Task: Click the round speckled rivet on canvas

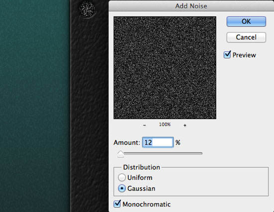Action: pos(87,9)
